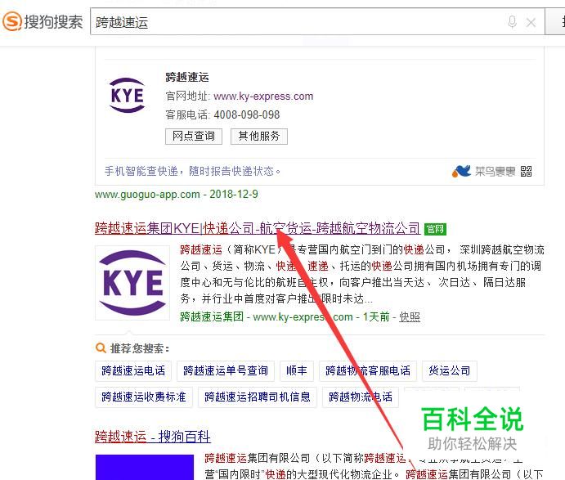Open the www.ky-express.com official address link
This screenshot has width=565, height=480.
[x=263, y=96]
